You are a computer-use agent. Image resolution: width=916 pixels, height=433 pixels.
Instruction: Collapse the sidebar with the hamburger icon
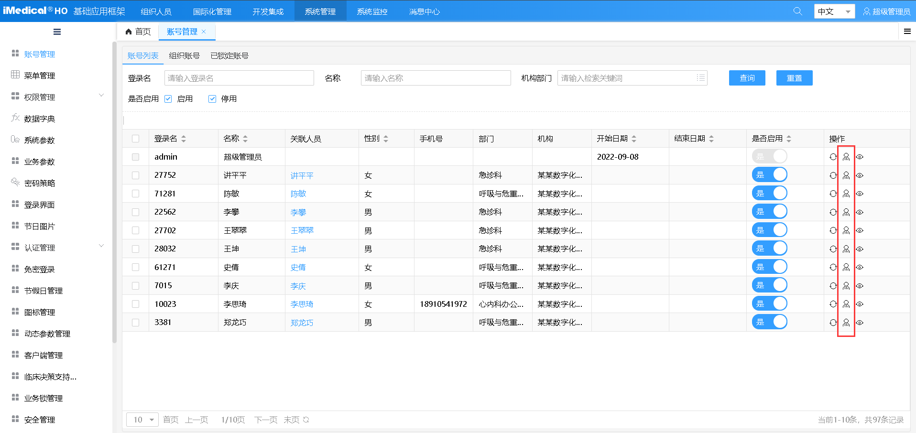tap(57, 32)
